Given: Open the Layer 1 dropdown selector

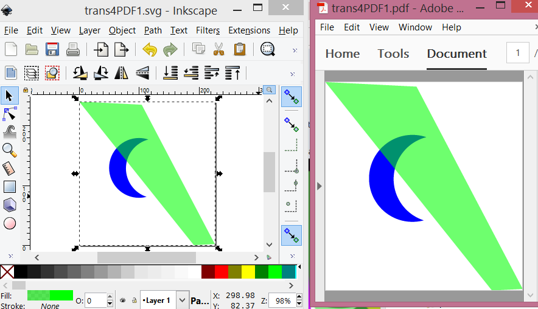Looking at the screenshot, I should click(181, 300).
